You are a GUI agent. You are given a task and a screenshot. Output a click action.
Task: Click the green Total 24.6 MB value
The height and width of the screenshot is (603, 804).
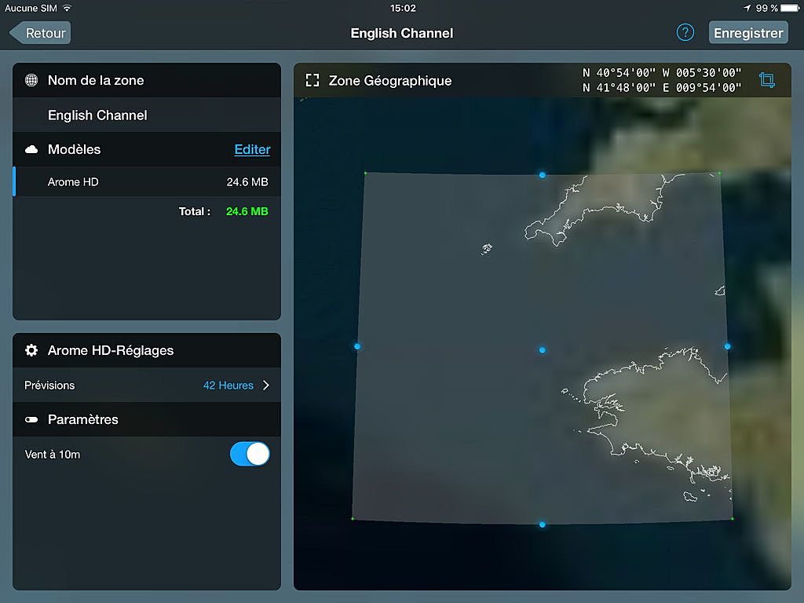(x=247, y=211)
